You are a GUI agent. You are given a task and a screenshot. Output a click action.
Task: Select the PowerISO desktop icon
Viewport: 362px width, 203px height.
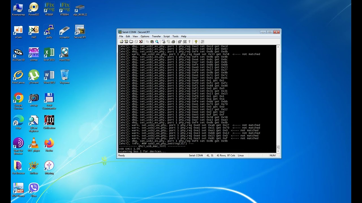click(x=34, y=9)
